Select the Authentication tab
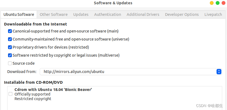 click(108, 14)
